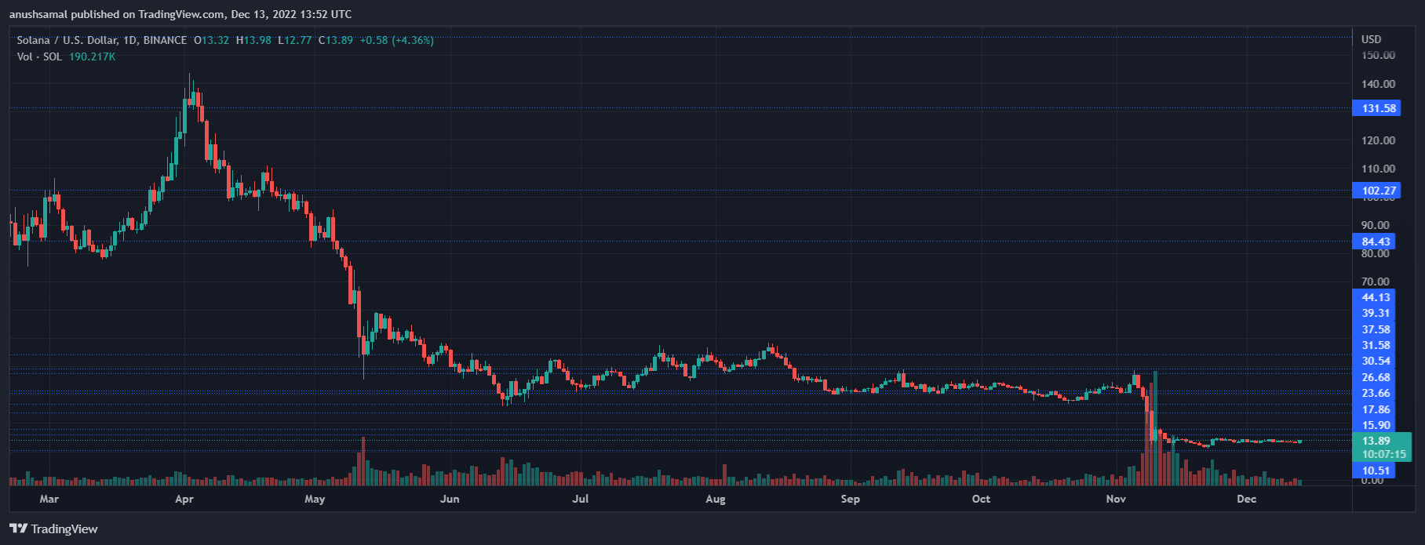Select the Jul marker on time axis
The height and width of the screenshot is (545, 1425).
(x=580, y=499)
